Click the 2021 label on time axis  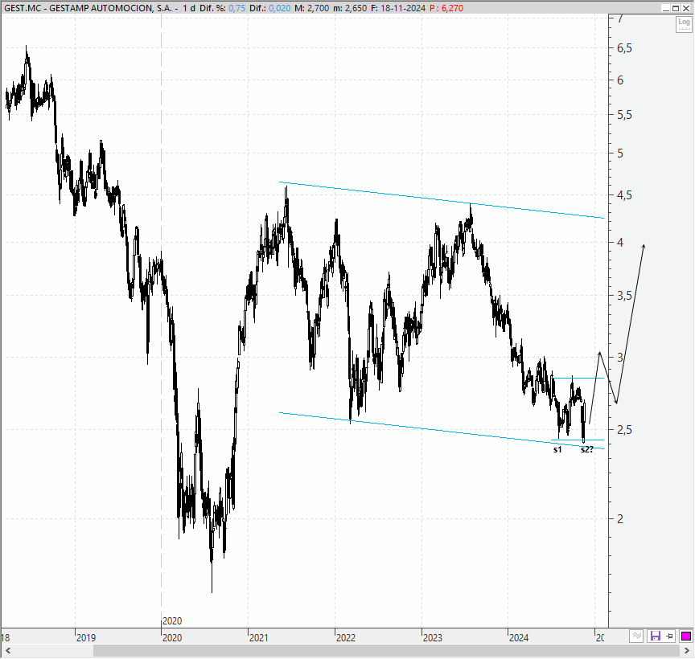[259, 638]
